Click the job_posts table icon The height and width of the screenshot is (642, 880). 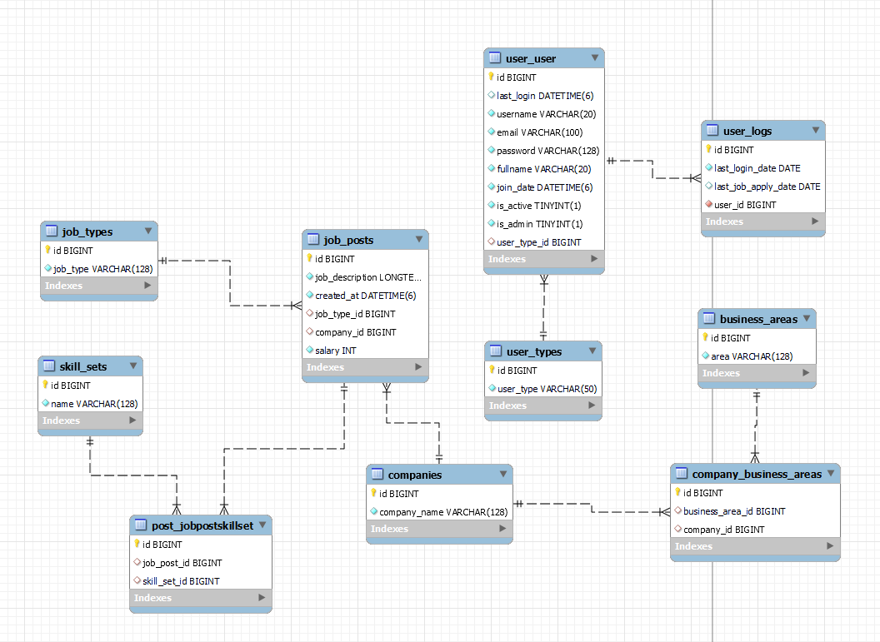click(x=312, y=240)
